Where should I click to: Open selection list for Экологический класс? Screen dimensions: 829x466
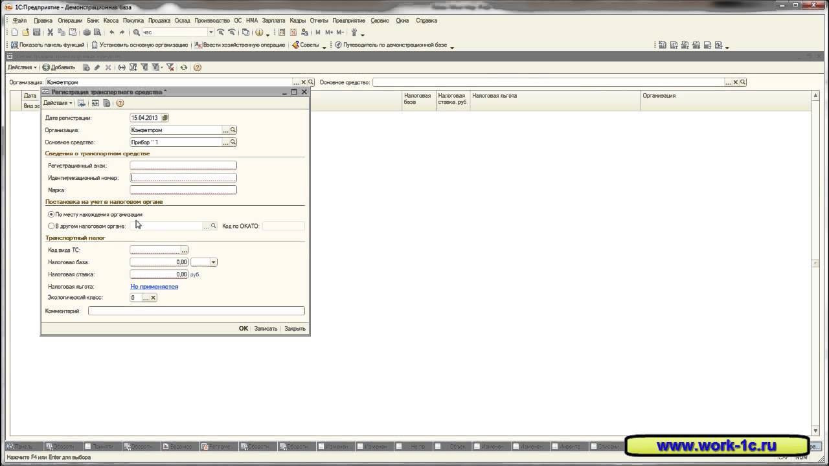click(146, 298)
